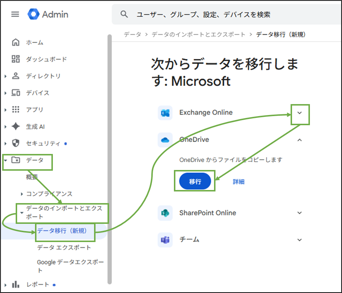Select データ エクスポート in sidebar
Image resolution: width=342 pixels, height=293 pixels.
coord(64,248)
